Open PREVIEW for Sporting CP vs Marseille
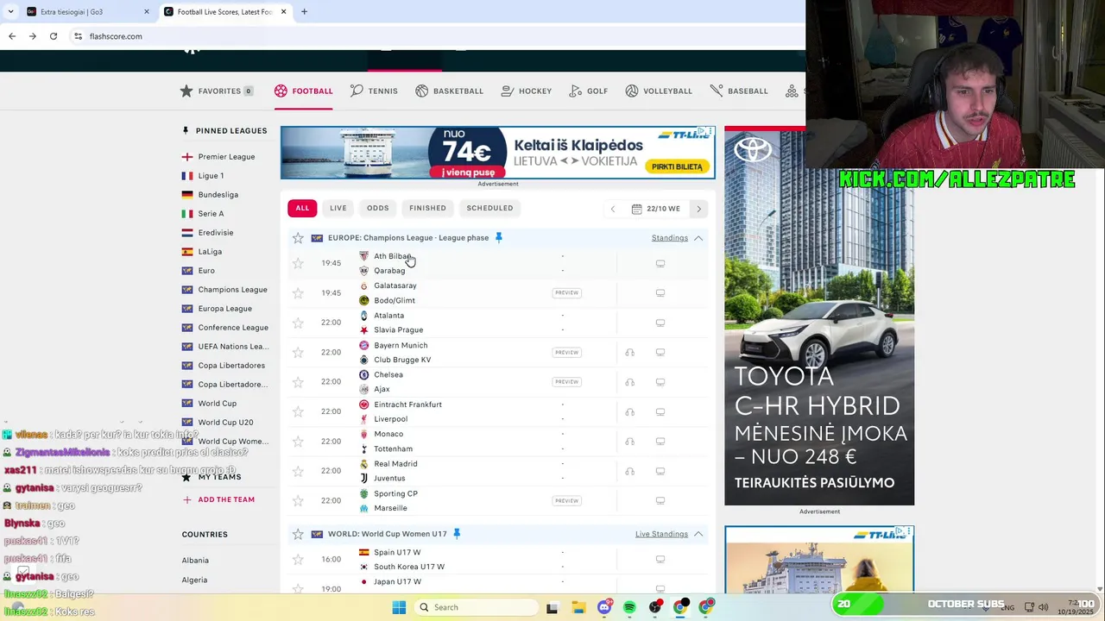Screen dimensions: 1105x621 [x=567, y=500]
